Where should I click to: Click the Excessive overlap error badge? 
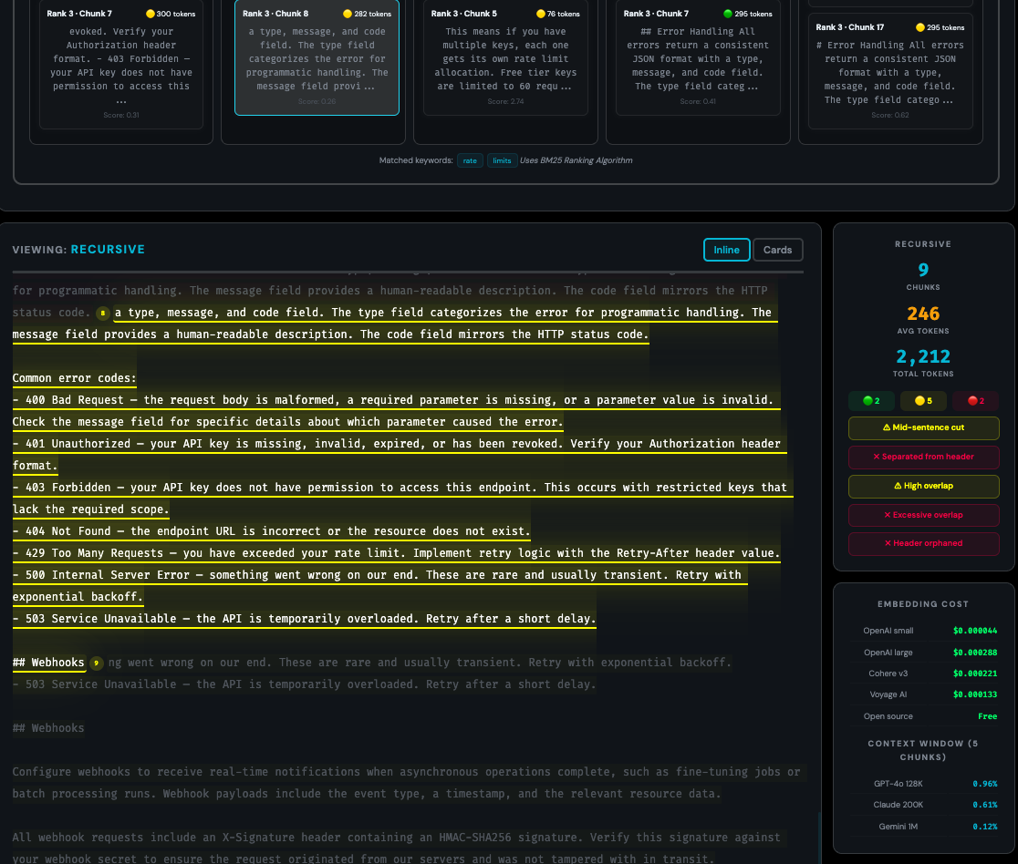(x=923, y=515)
